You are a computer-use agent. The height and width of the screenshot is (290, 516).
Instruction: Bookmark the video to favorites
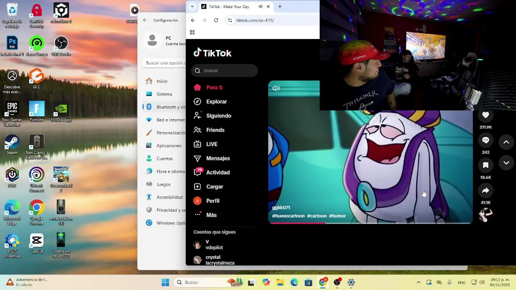[x=485, y=165]
